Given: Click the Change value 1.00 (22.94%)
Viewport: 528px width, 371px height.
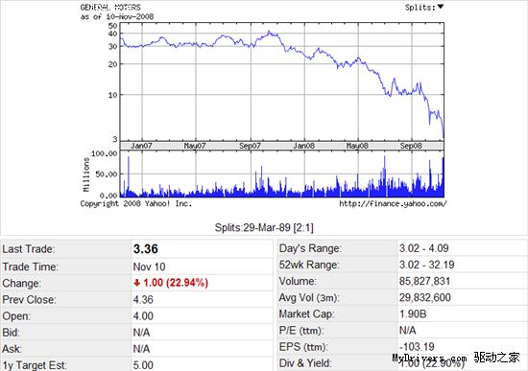Looking at the screenshot, I should click(176, 283).
